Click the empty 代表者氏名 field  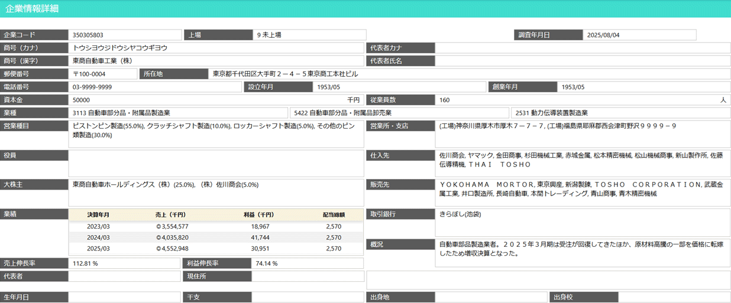tap(583, 61)
